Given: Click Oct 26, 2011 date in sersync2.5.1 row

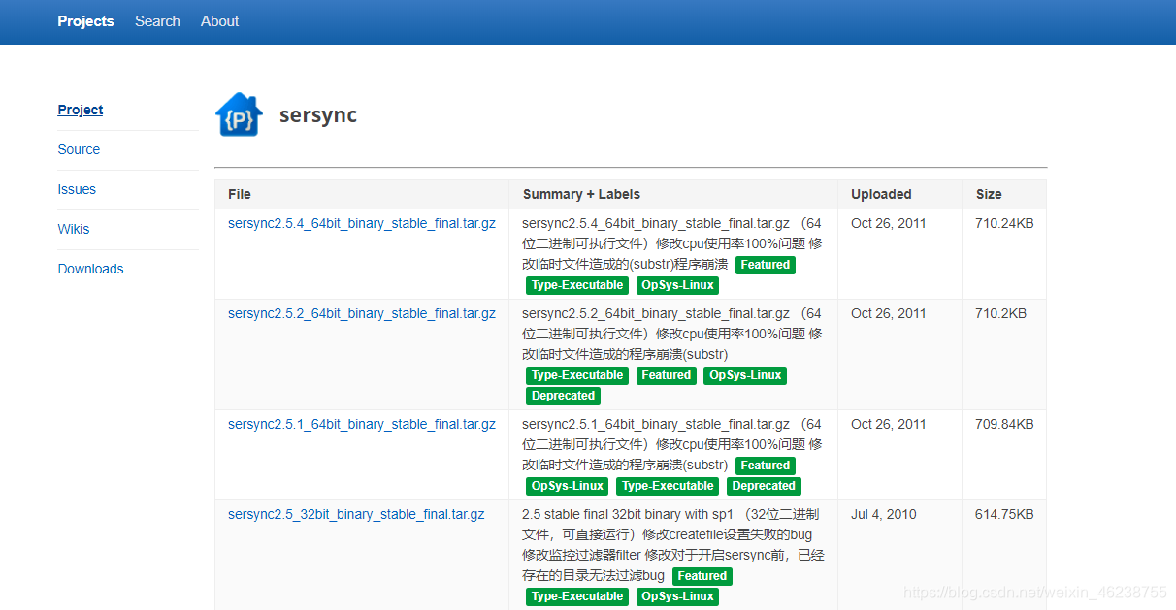Looking at the screenshot, I should click(x=889, y=424).
